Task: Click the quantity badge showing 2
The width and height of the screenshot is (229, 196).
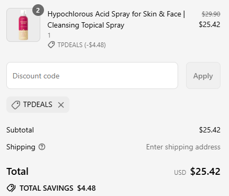Action: [38, 11]
